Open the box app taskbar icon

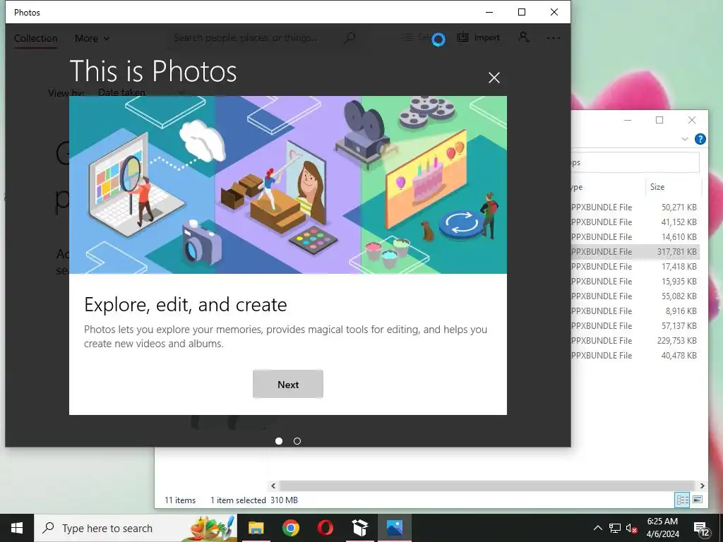point(359,528)
